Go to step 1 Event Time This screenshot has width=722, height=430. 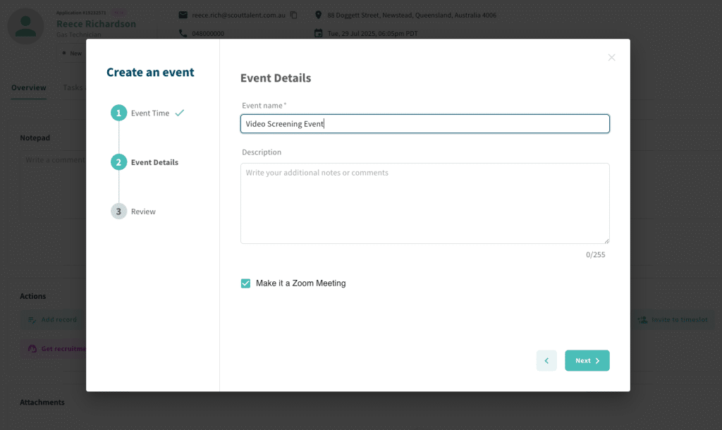coord(119,113)
